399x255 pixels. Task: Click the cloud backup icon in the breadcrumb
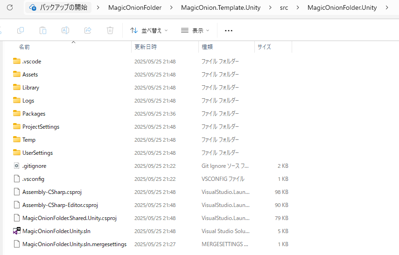pos(33,7)
